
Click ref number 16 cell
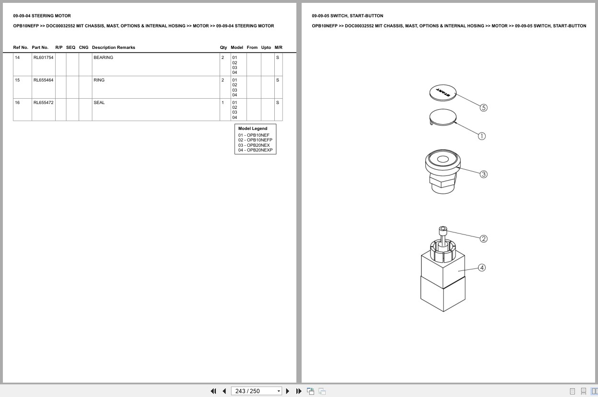pos(23,110)
